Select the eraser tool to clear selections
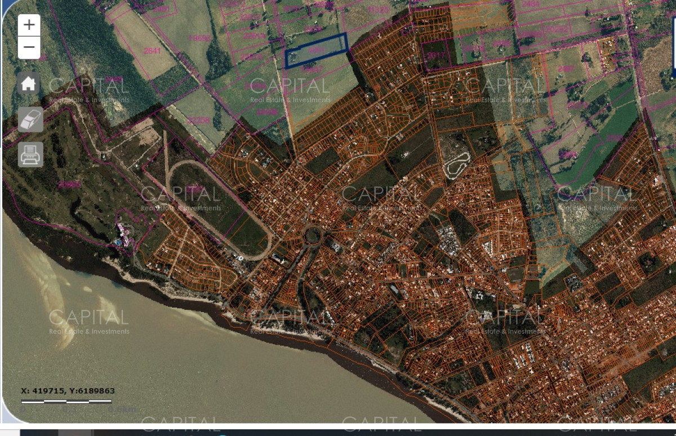Screen dimensions: 676x436 (x=30, y=119)
